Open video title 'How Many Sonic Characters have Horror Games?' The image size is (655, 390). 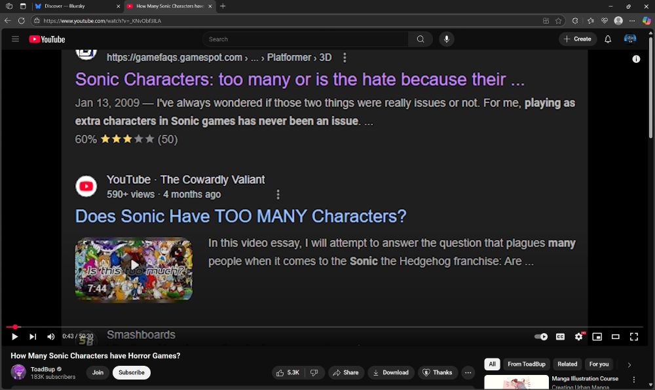point(95,356)
